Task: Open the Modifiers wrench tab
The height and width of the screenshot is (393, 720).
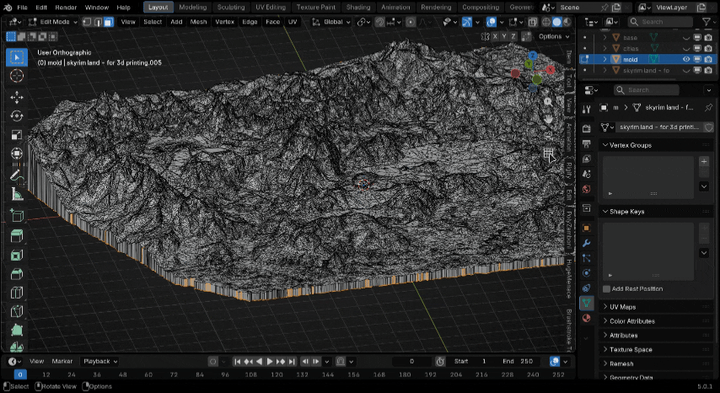Action: 587,243
